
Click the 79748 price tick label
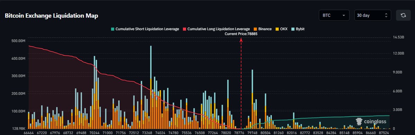pos(252,133)
